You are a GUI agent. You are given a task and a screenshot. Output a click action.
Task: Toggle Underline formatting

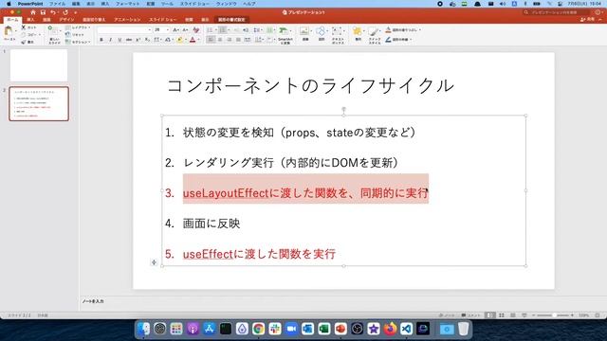[x=120, y=40]
